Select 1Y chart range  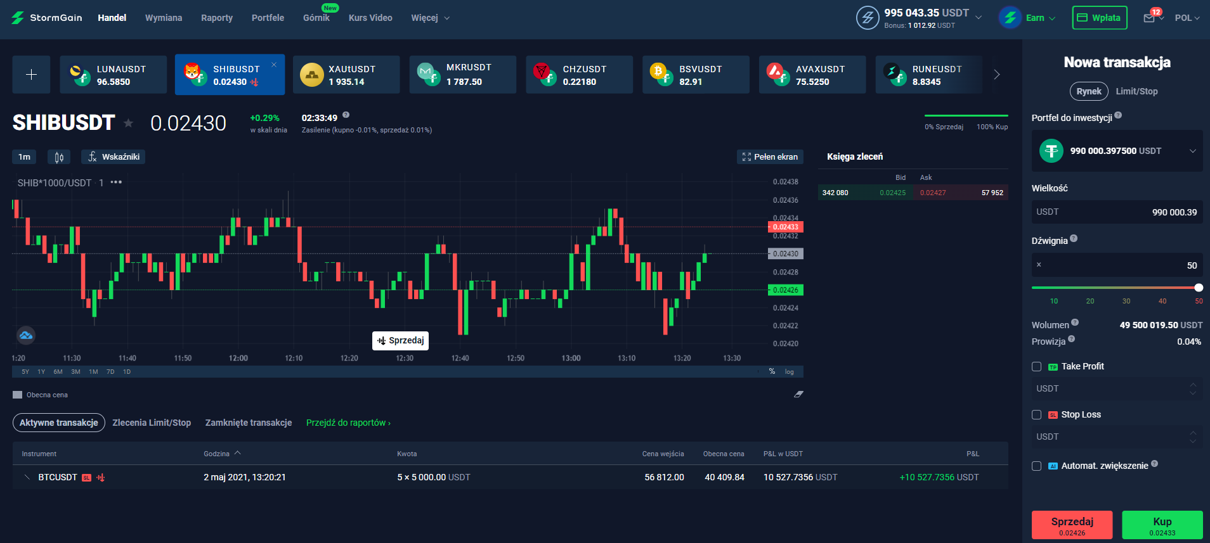pyautogui.click(x=41, y=372)
